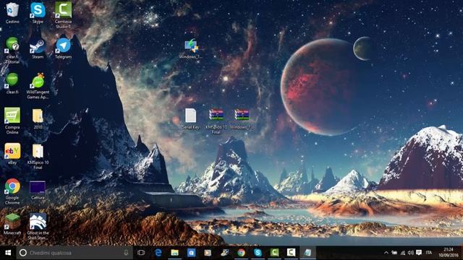
Task: Open the Store icon on the taskbar
Action: click(191, 253)
